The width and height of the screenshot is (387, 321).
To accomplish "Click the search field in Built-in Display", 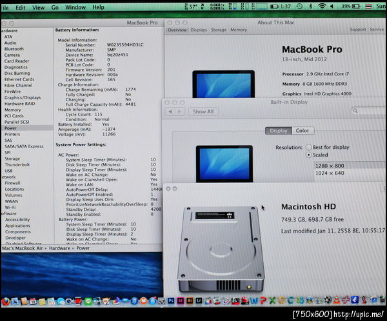I will pos(369,111).
